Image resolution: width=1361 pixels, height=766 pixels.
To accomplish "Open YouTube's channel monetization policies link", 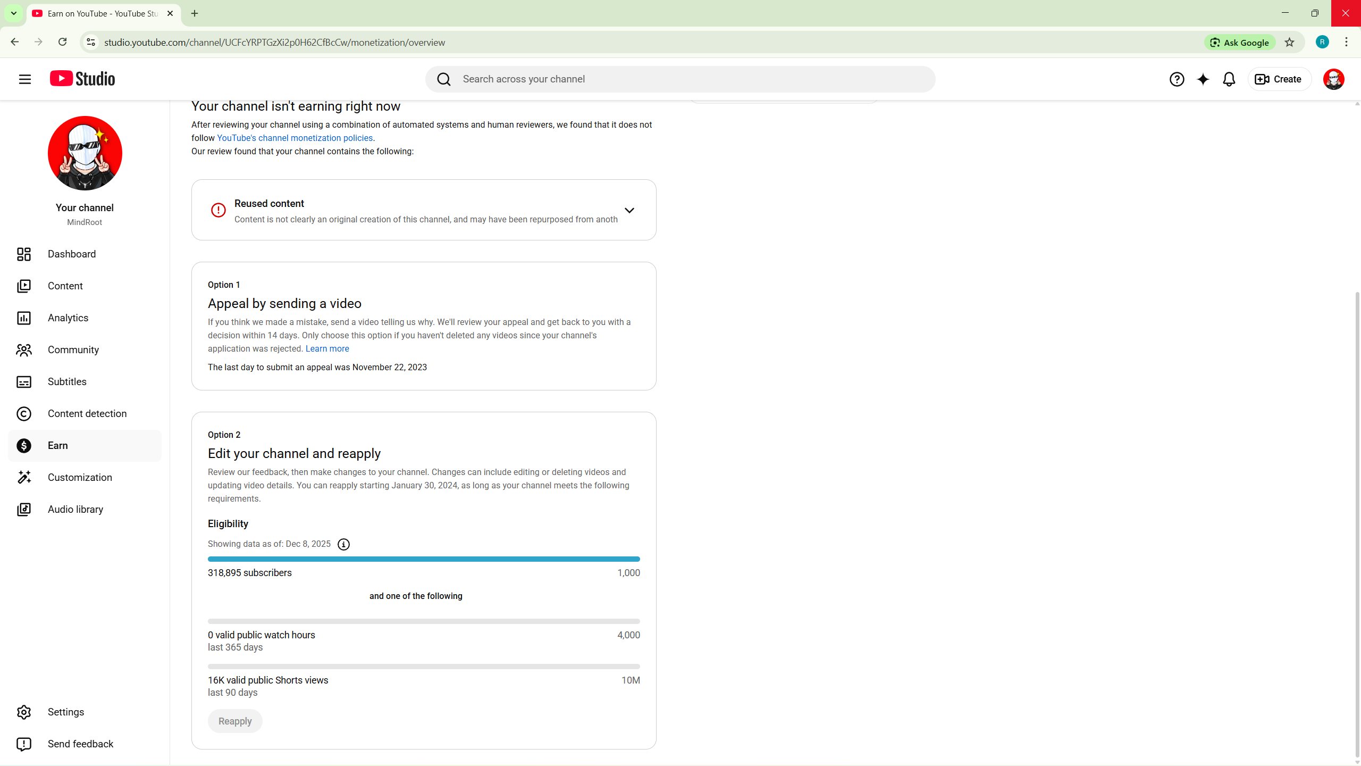I will pos(295,138).
